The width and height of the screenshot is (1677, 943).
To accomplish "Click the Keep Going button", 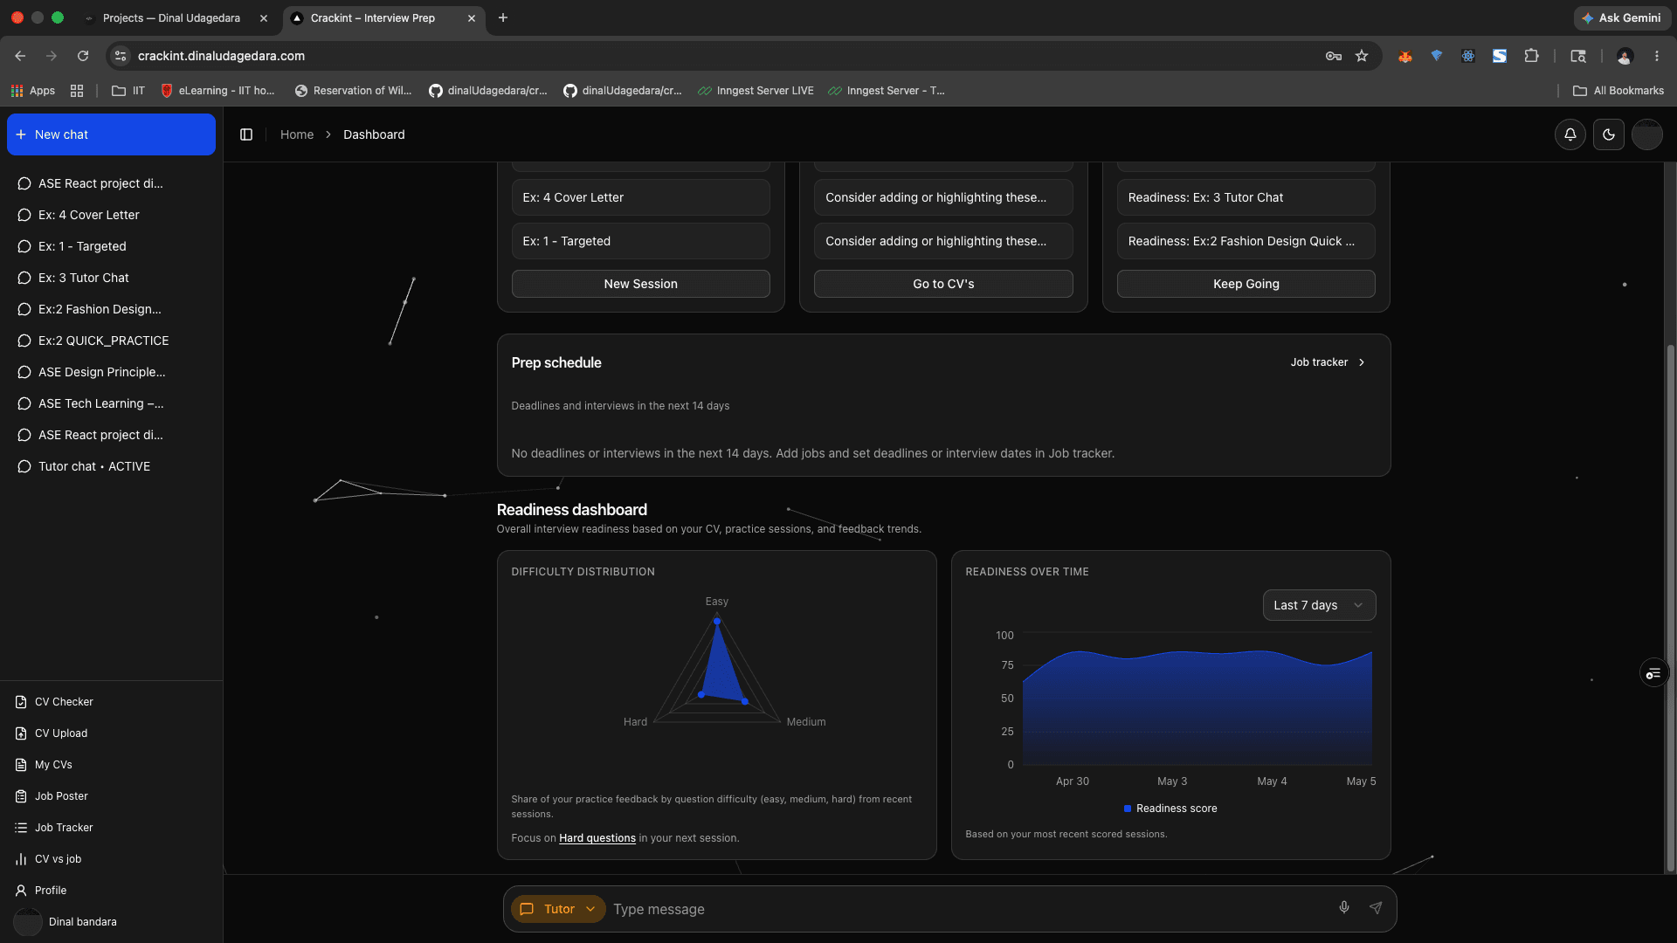I will (1246, 284).
